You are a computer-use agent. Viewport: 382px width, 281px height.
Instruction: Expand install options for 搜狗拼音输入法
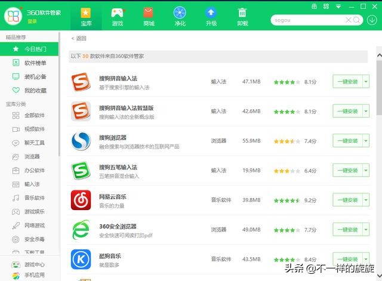tap(366, 82)
